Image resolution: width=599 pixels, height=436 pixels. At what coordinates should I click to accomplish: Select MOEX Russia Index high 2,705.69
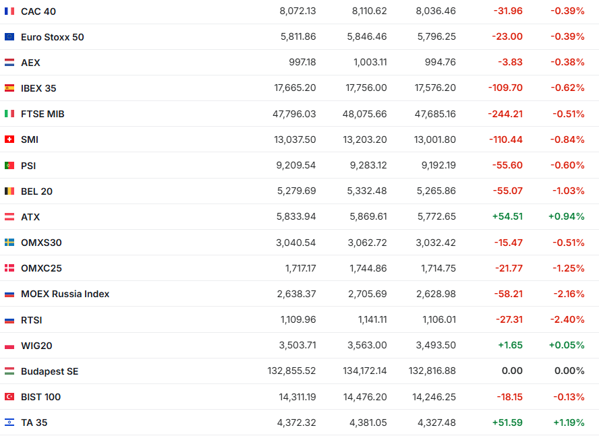coord(367,294)
